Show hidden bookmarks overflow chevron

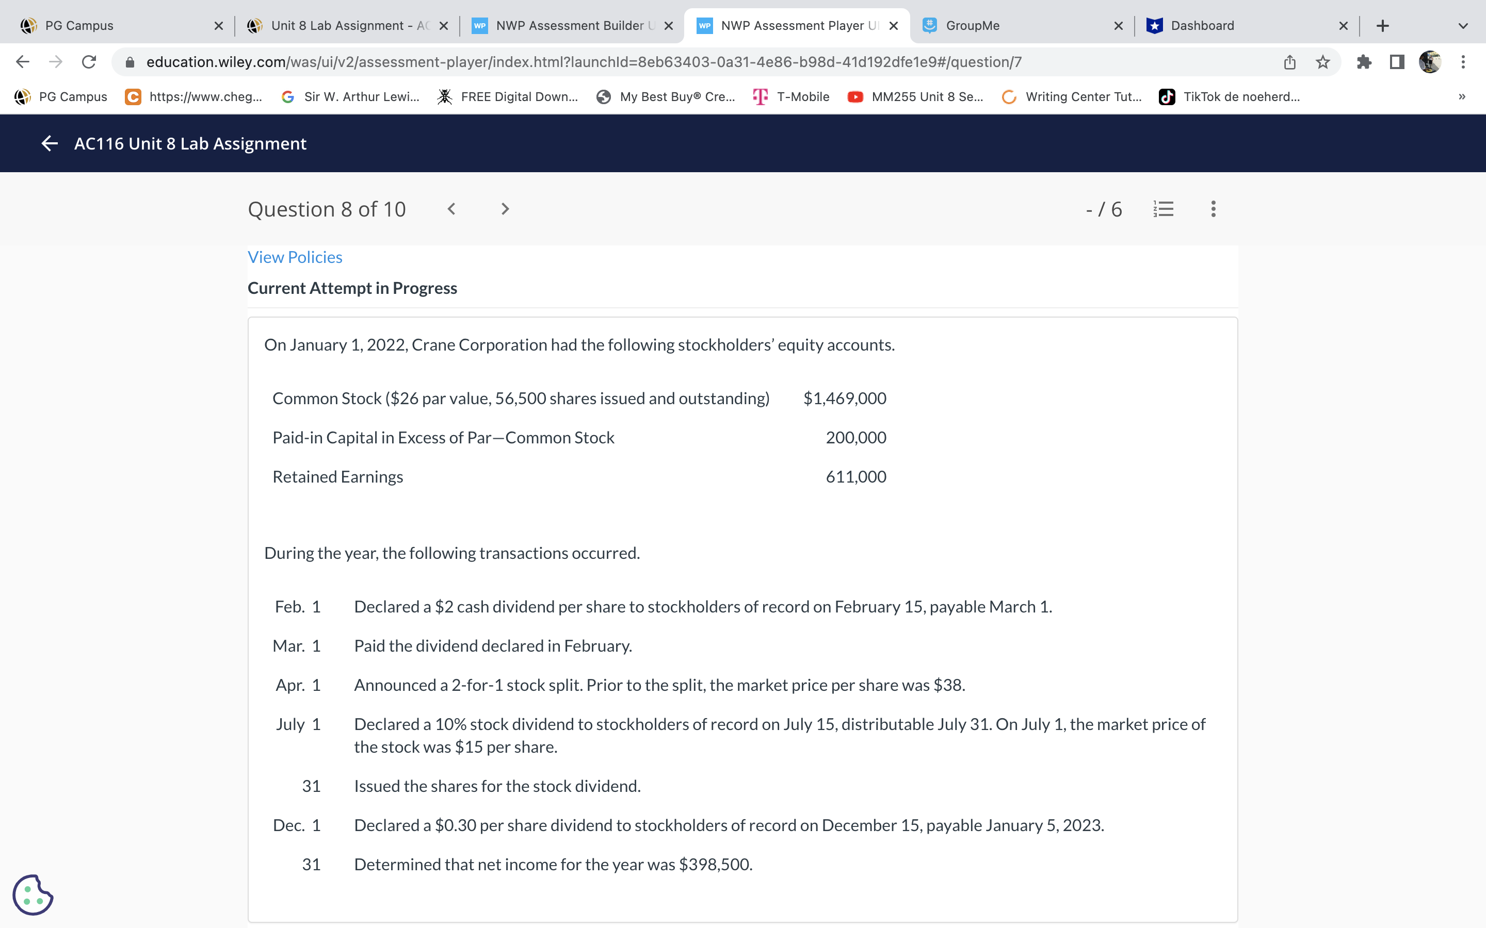(1462, 97)
